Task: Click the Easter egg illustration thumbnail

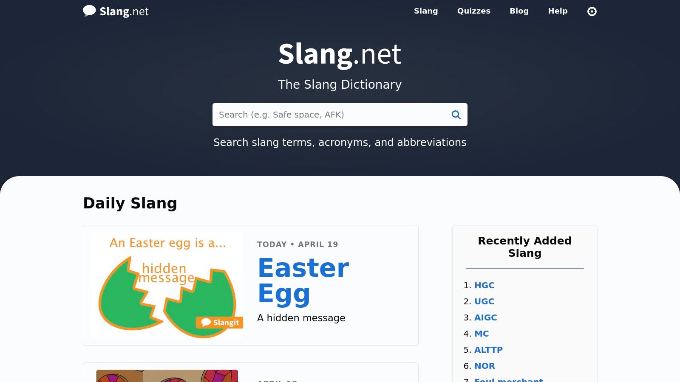Action: pos(167,285)
